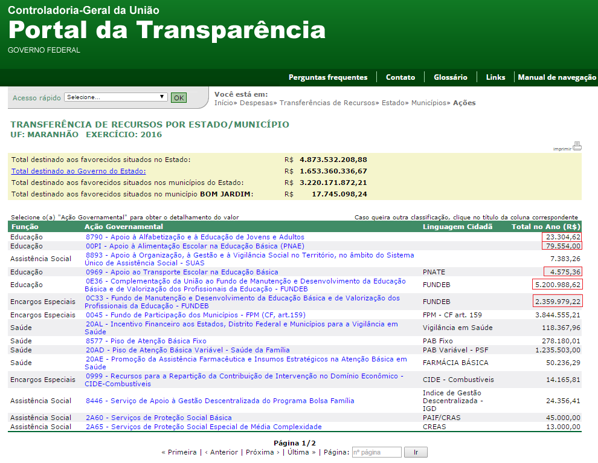Open the Glossário menu item
The image size is (598, 463).
coord(450,77)
